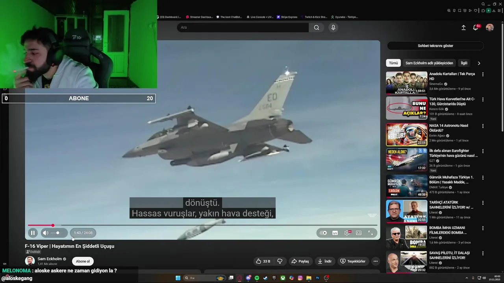Toggle subtitles with the captions icon

pyautogui.click(x=335, y=233)
